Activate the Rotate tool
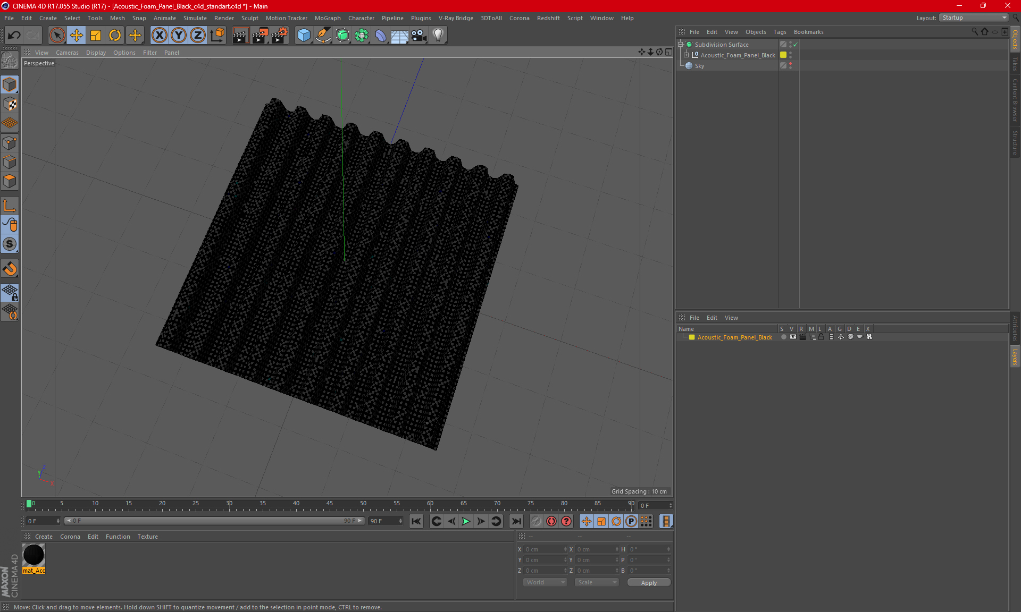This screenshot has height=612, width=1021. pyautogui.click(x=115, y=36)
